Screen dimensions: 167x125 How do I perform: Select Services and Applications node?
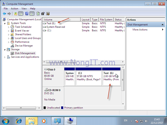pos(25,57)
